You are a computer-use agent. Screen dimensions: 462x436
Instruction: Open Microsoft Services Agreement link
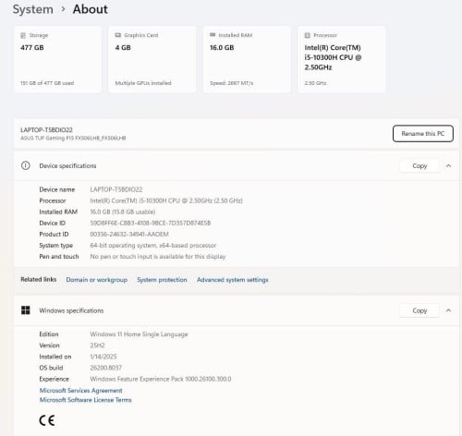tap(80, 391)
